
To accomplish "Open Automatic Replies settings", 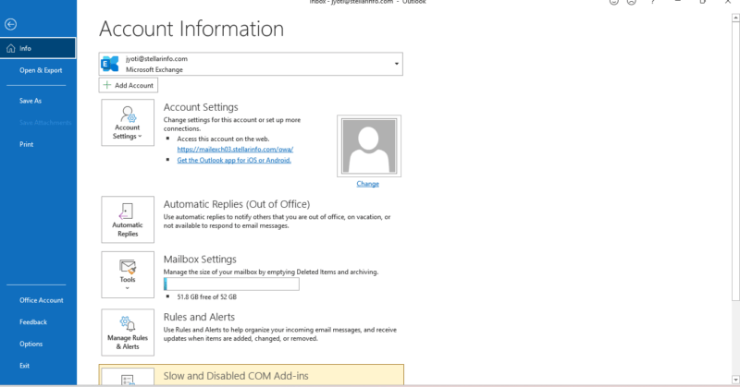I will 128,220.
